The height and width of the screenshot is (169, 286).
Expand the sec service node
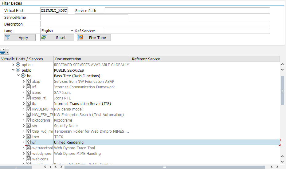[x=24, y=126]
